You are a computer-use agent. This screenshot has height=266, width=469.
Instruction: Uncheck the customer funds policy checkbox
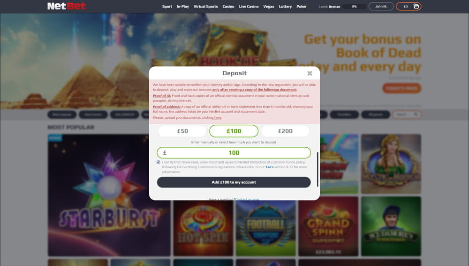pyautogui.click(x=158, y=162)
